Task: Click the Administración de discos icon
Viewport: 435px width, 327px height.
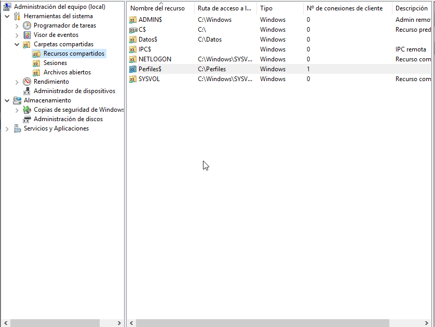Action: point(27,119)
